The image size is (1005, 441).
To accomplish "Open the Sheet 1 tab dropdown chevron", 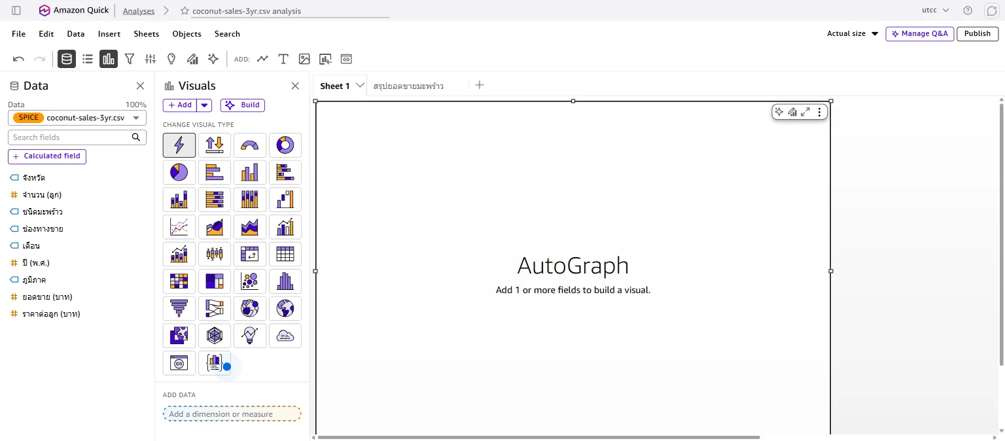I will coord(360,86).
